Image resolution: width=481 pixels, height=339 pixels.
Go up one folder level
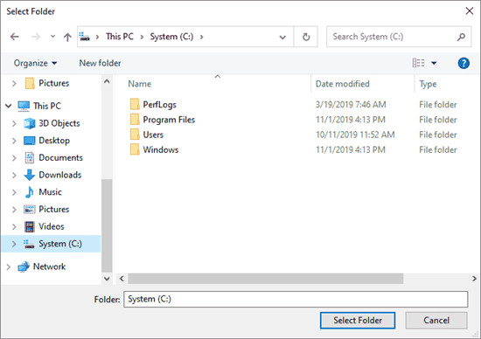click(67, 37)
